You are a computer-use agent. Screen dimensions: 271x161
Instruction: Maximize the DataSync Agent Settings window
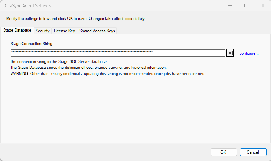click(x=246, y=6)
